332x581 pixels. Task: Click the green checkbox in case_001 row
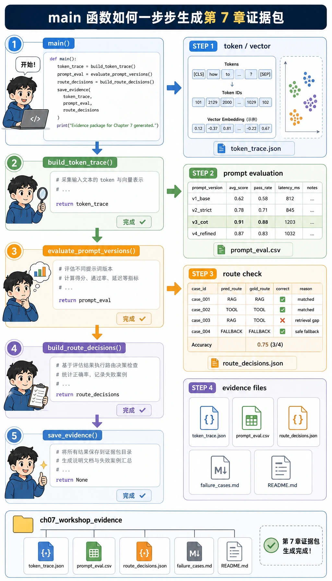click(x=282, y=299)
